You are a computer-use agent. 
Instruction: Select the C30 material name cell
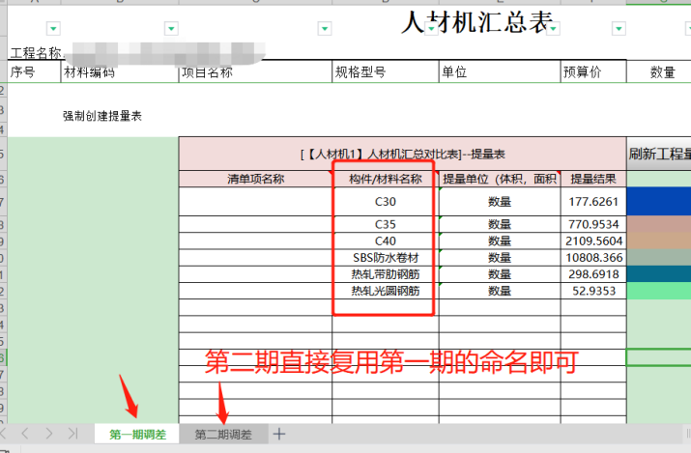(x=386, y=202)
